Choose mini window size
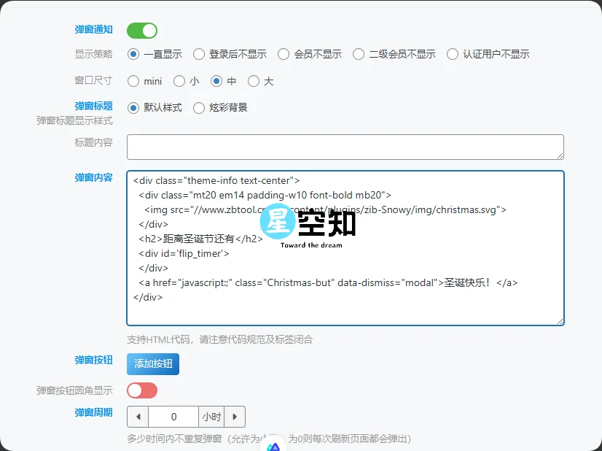This screenshot has height=451, width=602. coord(132,81)
